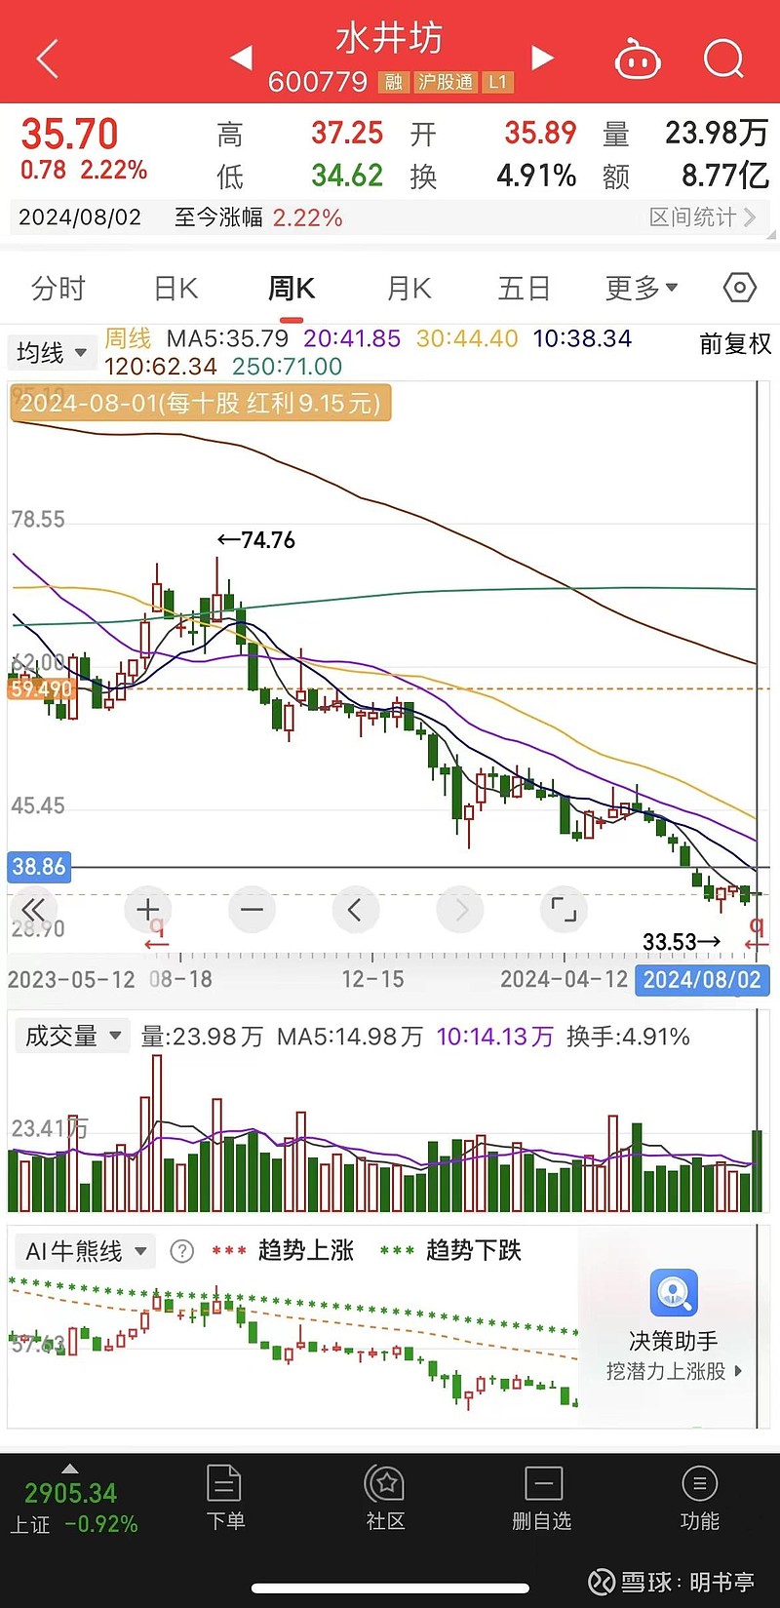Screen dimensions: 780x1608
Task: Tap the dividend notice 红利9.15元 banner
Action: 201,403
